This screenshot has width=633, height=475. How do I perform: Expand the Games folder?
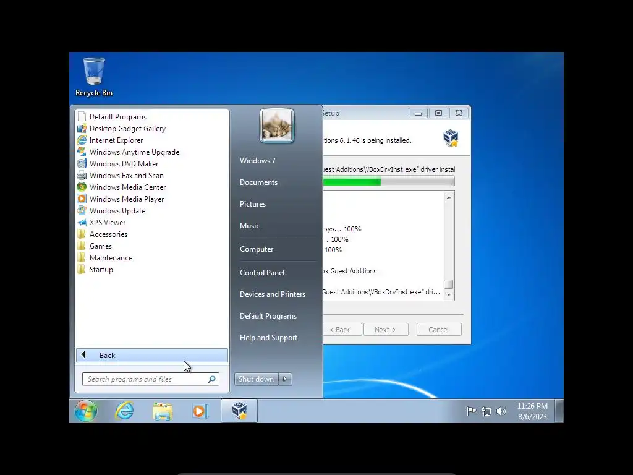(101, 246)
